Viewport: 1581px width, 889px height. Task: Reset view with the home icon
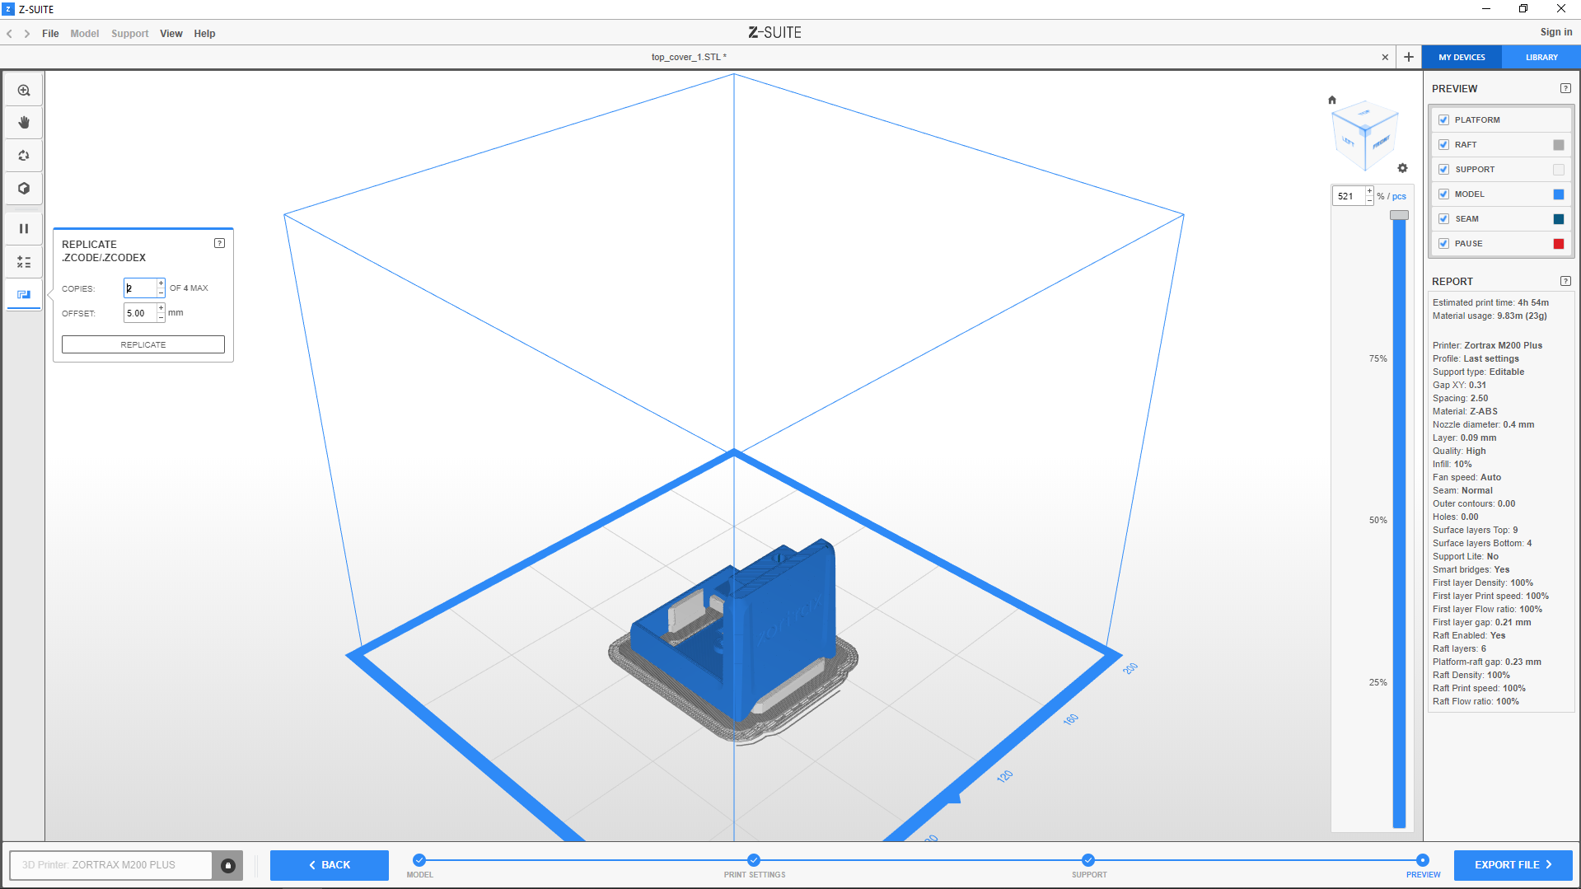(x=1332, y=100)
